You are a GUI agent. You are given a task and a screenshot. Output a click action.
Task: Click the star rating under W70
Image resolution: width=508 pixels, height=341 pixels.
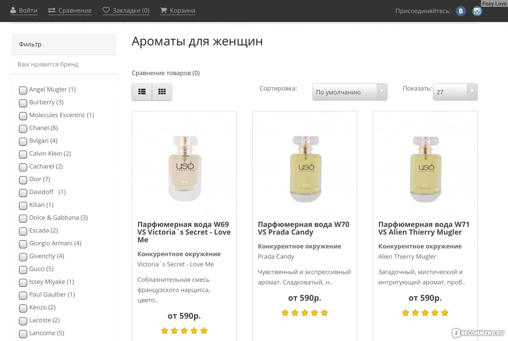(305, 313)
